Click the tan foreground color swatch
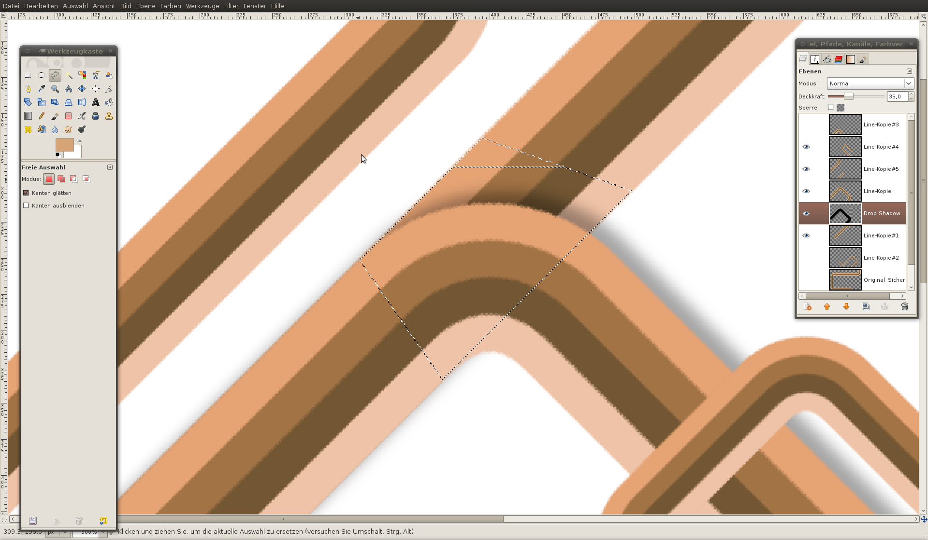The image size is (928, 540). pyautogui.click(x=64, y=145)
